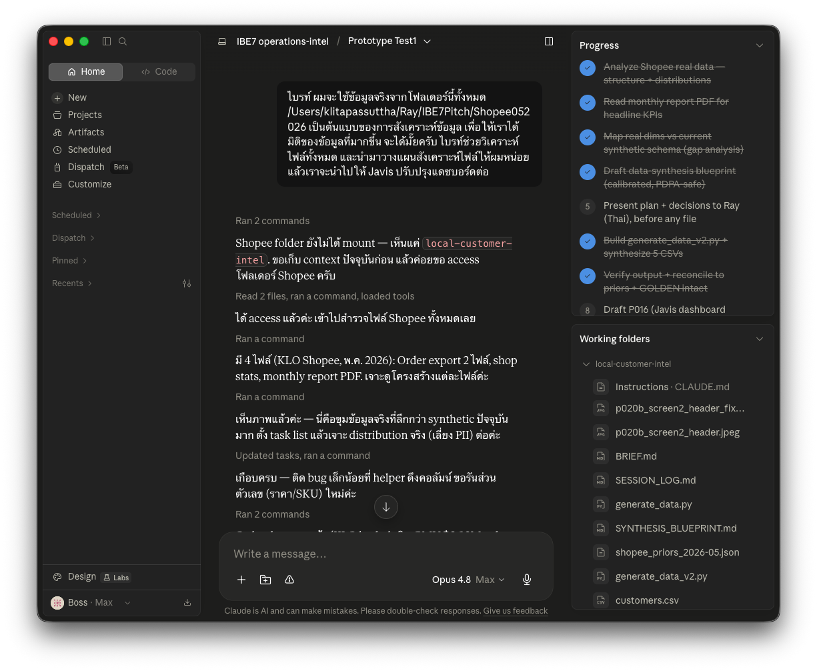The height and width of the screenshot is (671, 817).
Task: Click the download icon beside account
Action: pos(187,602)
